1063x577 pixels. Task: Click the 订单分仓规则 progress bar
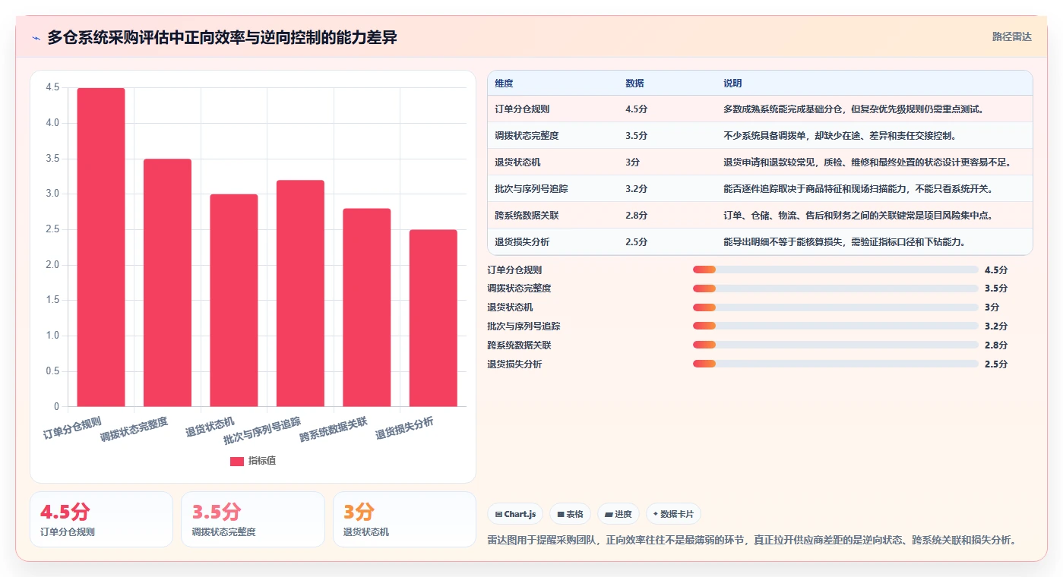pyautogui.click(x=835, y=270)
